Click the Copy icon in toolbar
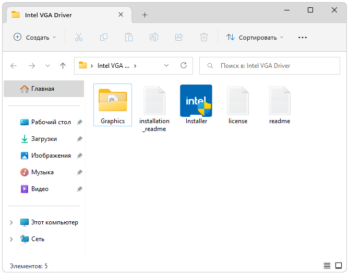The height and width of the screenshot is (274, 349). pos(104,37)
